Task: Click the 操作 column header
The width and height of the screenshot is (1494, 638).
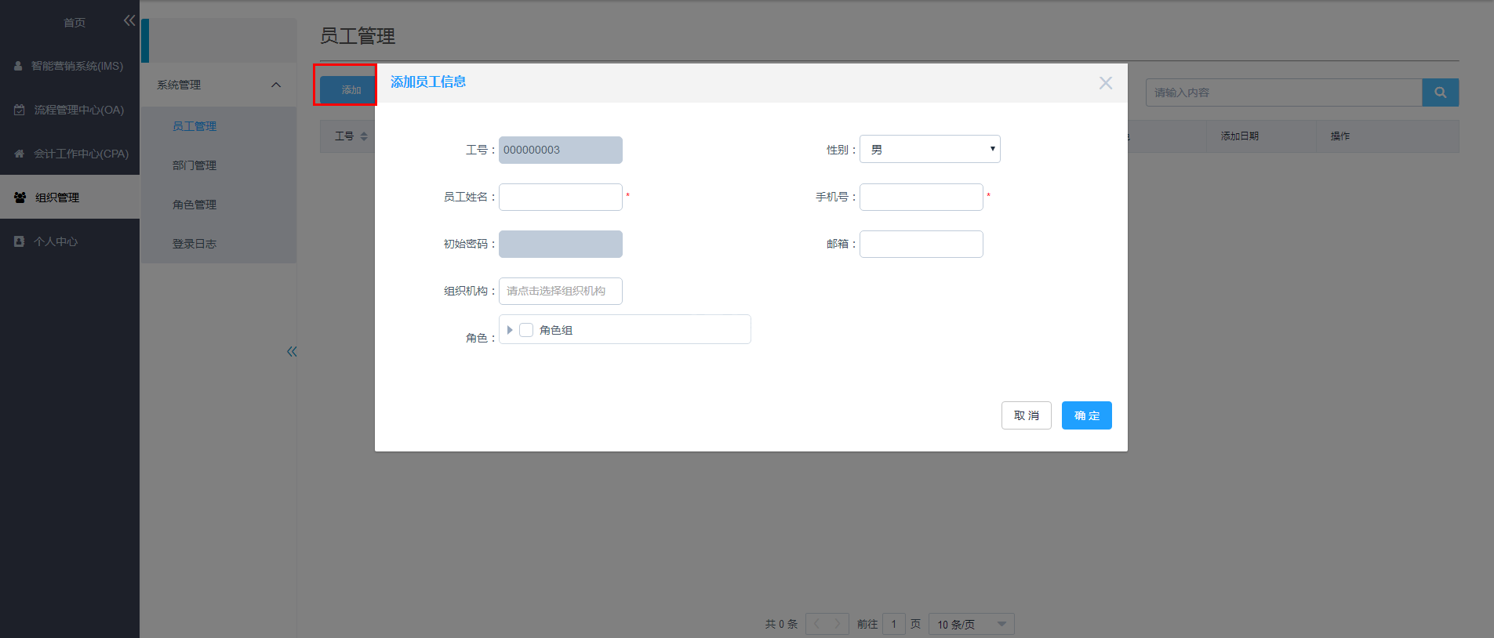Action: (1340, 136)
